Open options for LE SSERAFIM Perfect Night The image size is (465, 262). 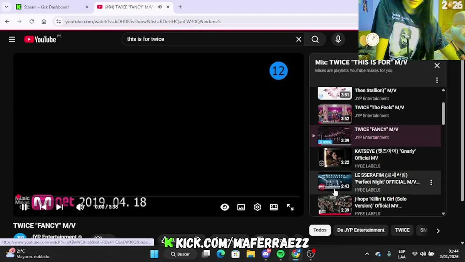431,182
